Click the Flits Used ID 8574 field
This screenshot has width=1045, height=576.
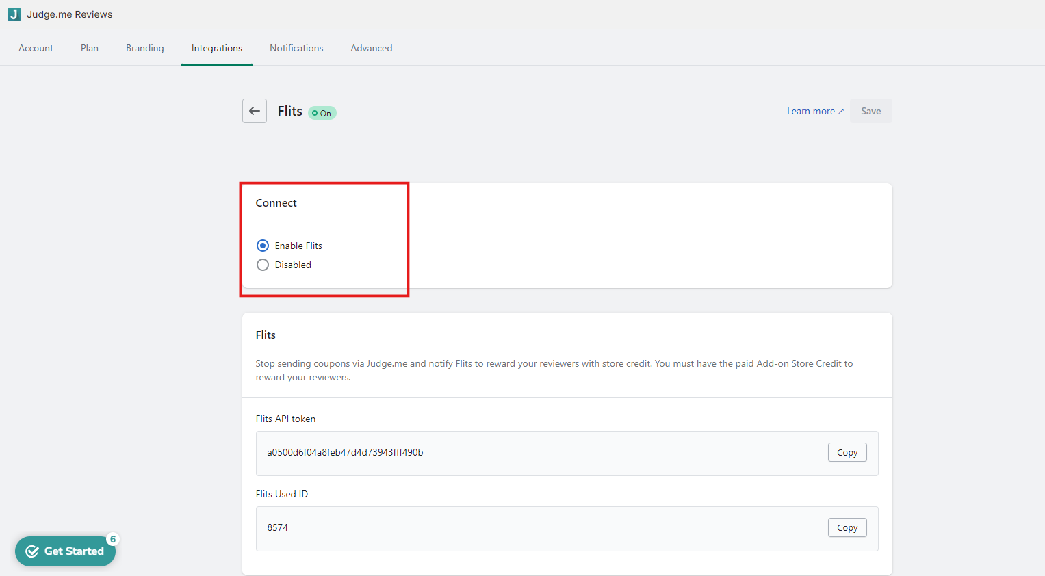(567, 529)
